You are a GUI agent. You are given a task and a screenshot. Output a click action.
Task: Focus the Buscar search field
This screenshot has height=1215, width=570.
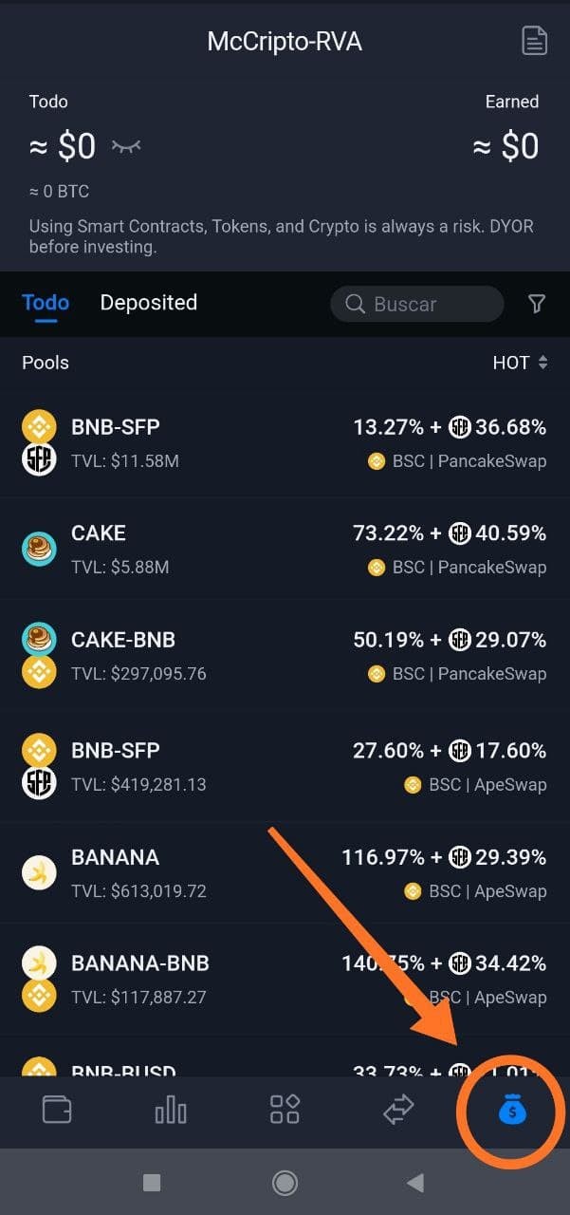pyautogui.click(x=416, y=304)
